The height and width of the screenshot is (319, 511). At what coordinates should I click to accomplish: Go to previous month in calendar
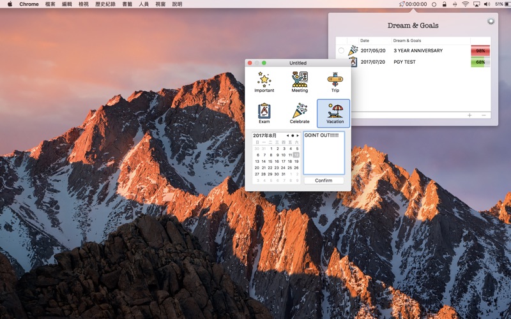287,136
